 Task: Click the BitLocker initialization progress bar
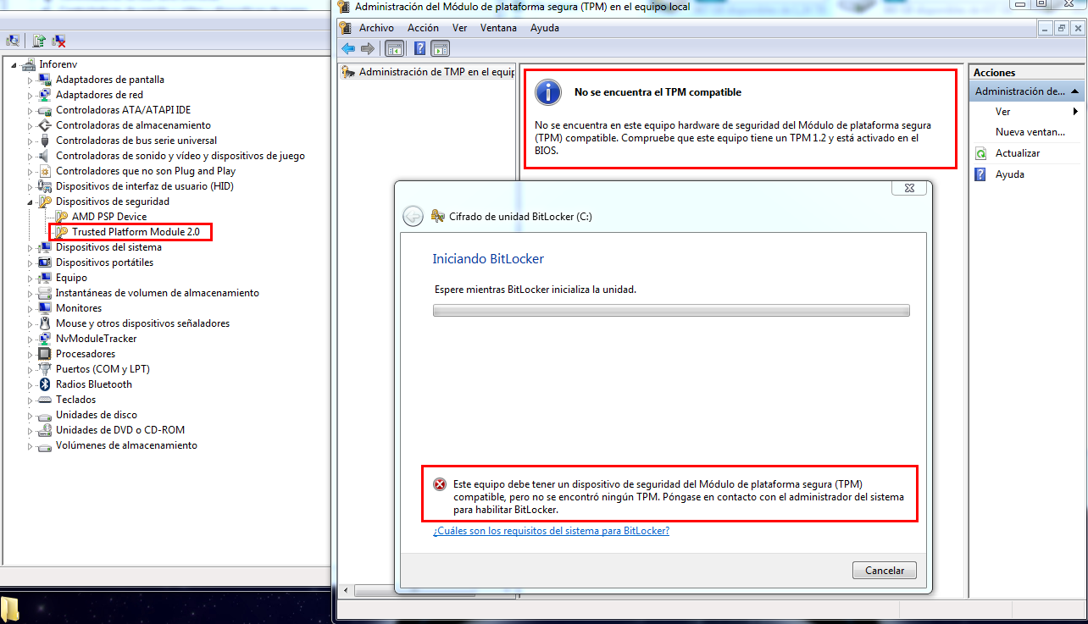[x=671, y=311]
